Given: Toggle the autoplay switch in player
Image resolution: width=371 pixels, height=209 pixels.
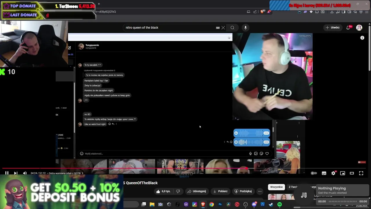Looking at the screenshot, I should tap(314, 173).
